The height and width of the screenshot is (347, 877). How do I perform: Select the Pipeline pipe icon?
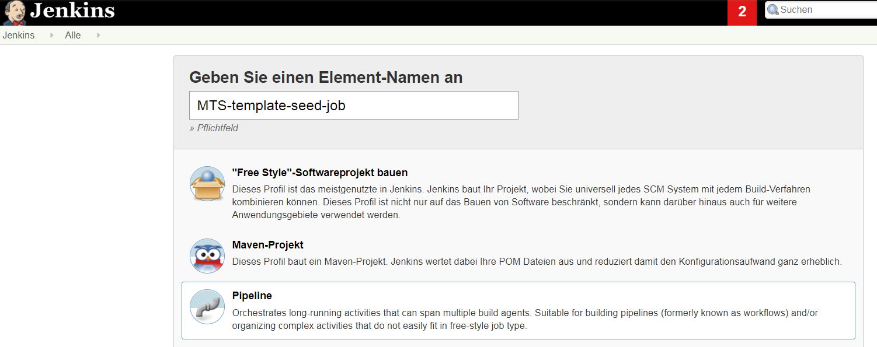tap(207, 307)
